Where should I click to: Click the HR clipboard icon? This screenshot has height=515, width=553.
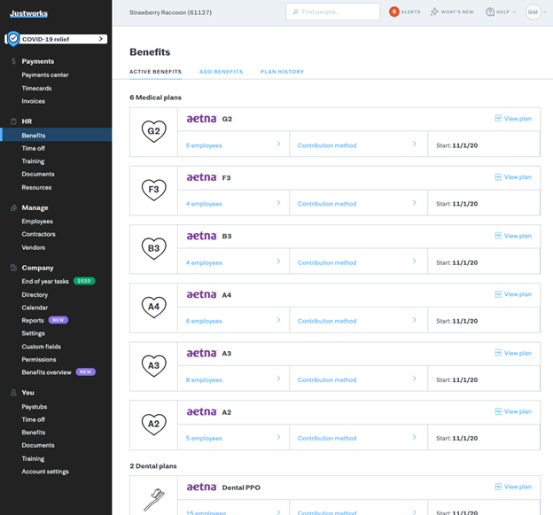[13, 121]
